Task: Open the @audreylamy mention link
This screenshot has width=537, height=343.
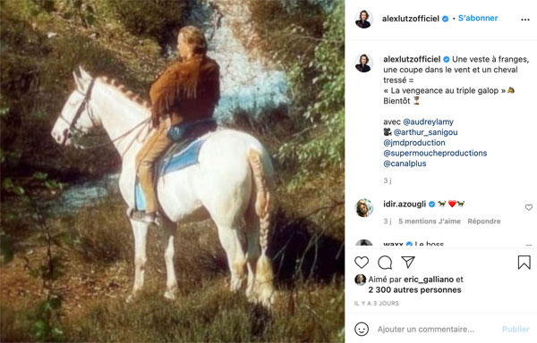Action: pyautogui.click(x=428, y=121)
